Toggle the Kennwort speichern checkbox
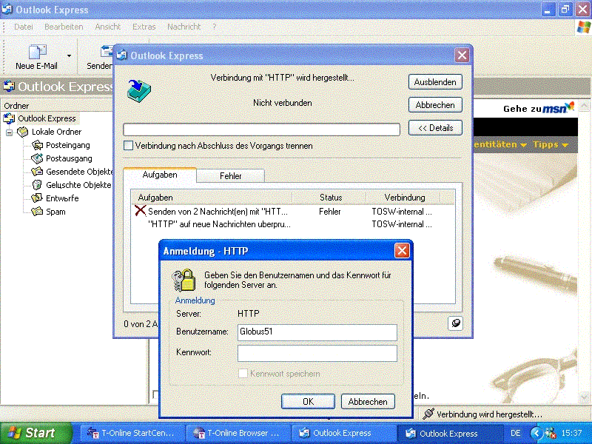The width and height of the screenshot is (592, 444). pos(243,374)
